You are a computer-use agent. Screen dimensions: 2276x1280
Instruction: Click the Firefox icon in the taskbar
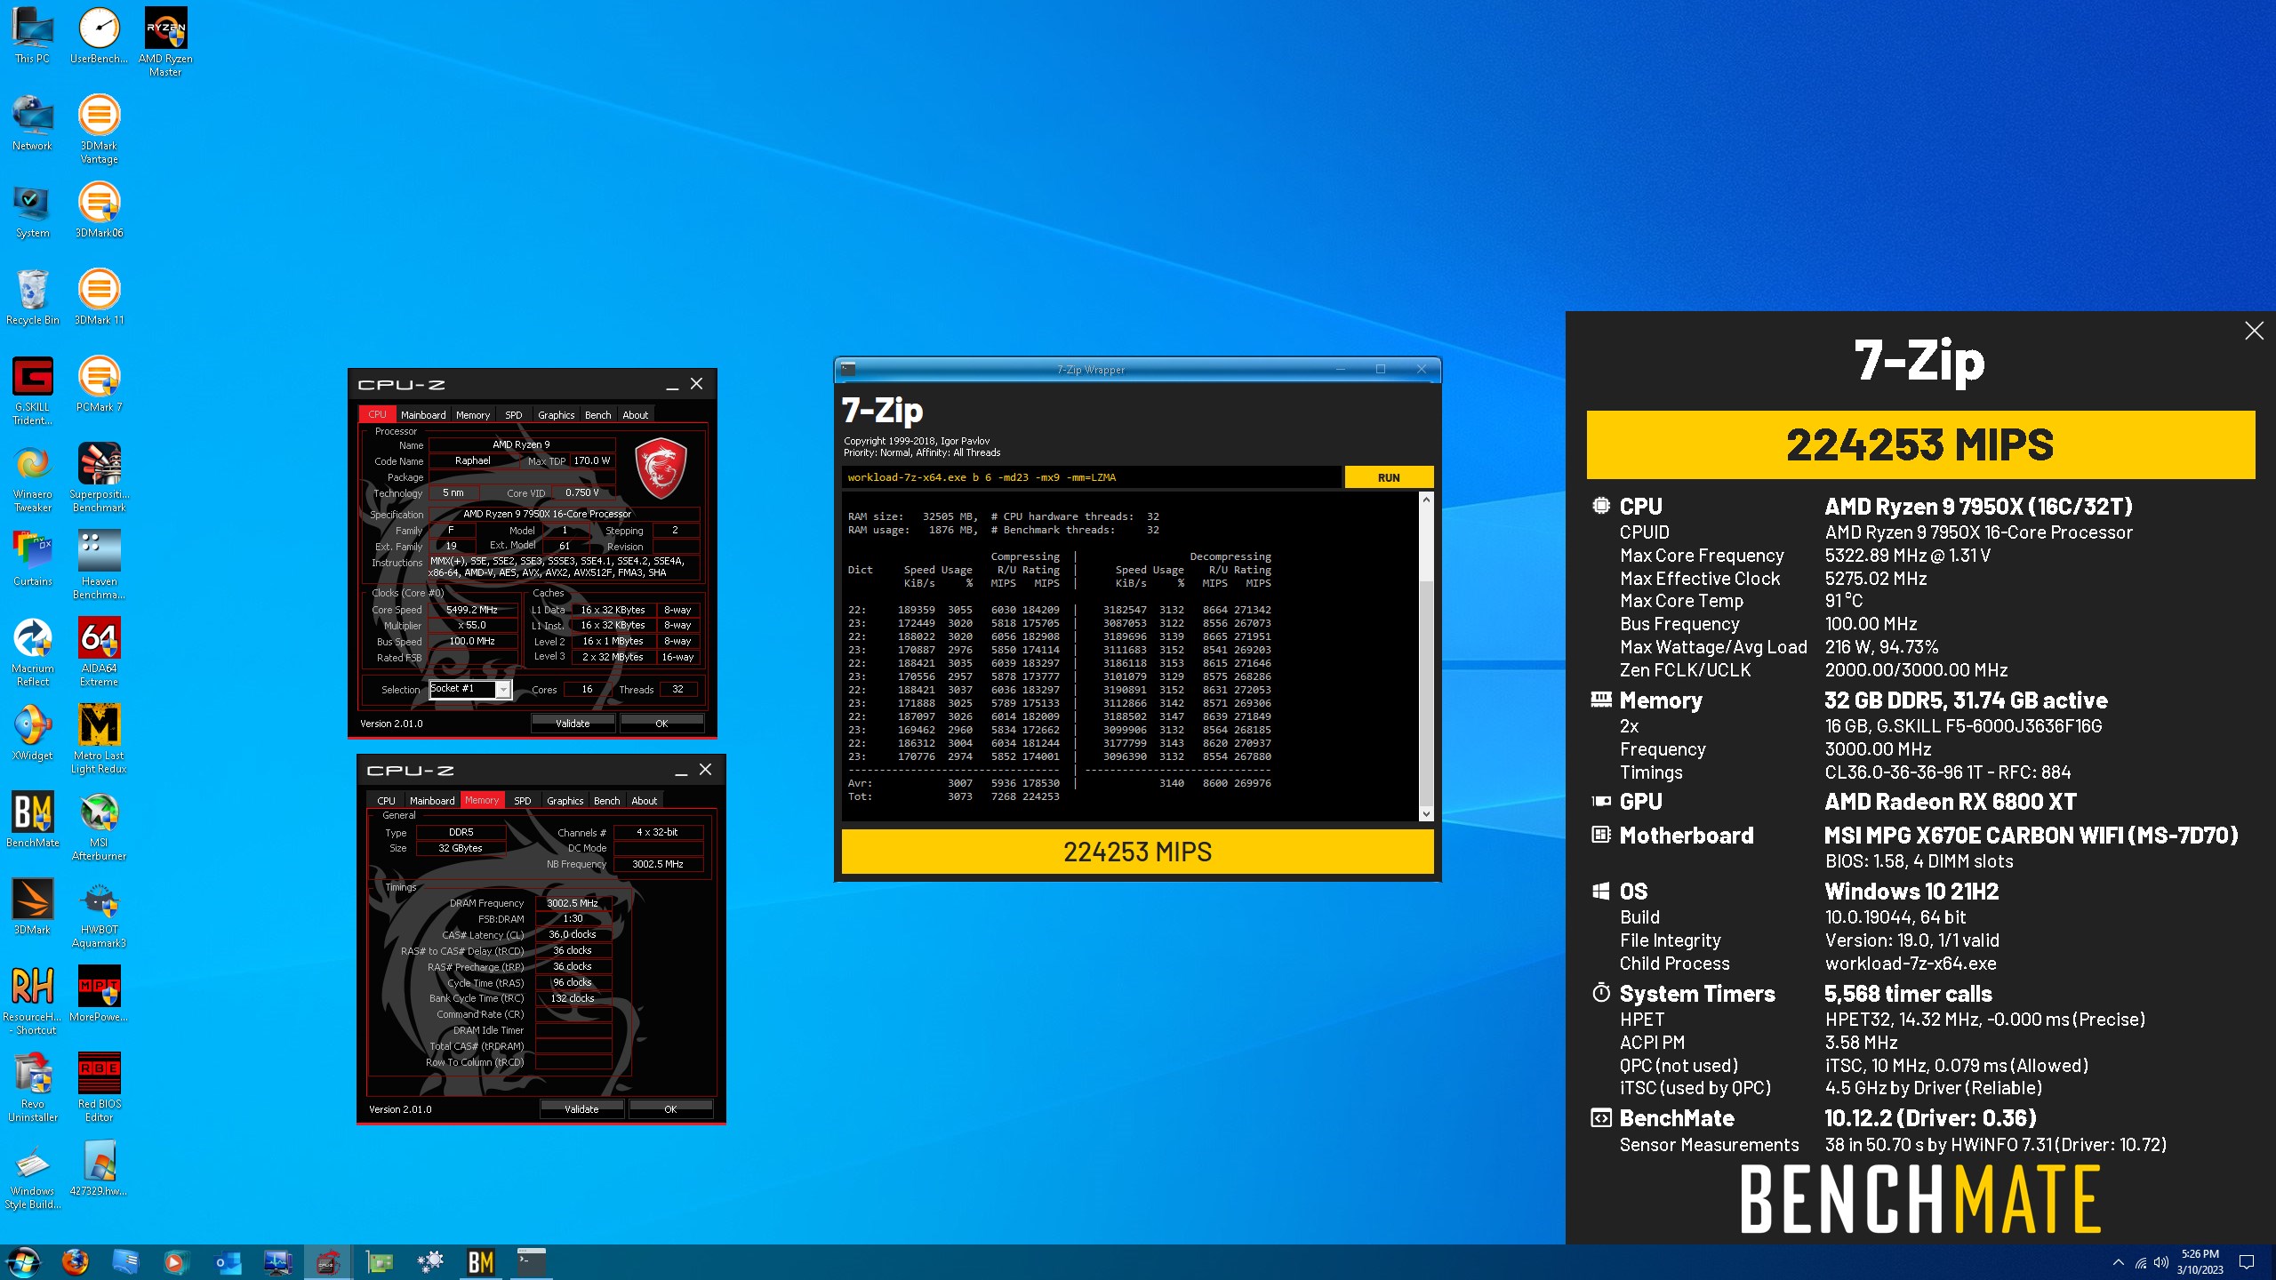pos(75,1261)
